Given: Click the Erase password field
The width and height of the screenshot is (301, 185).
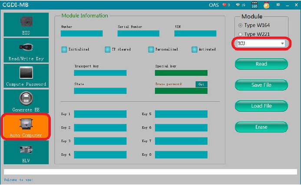Looking at the screenshot, I should click(x=181, y=91).
